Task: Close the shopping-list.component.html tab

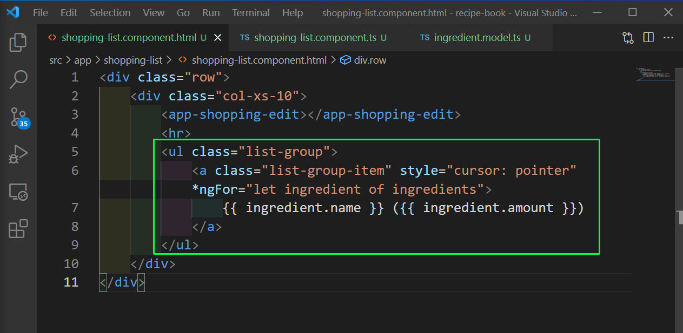Action: pyautogui.click(x=218, y=38)
